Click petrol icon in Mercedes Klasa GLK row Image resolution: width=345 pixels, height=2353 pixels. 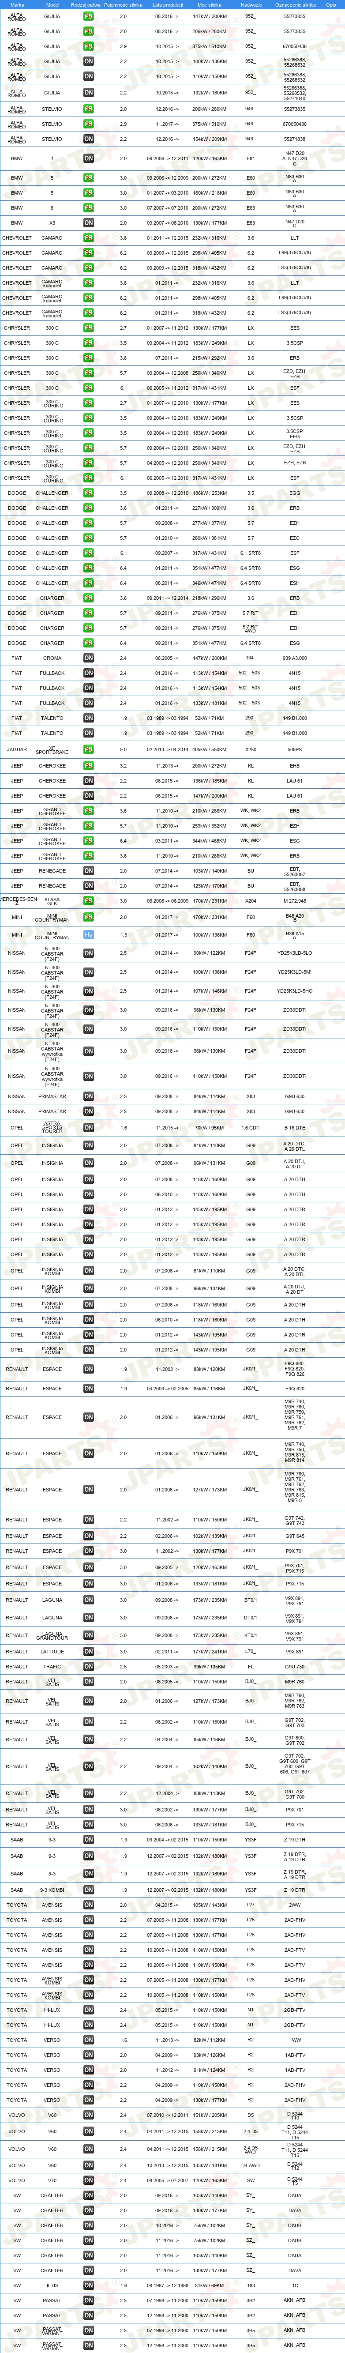(89, 902)
